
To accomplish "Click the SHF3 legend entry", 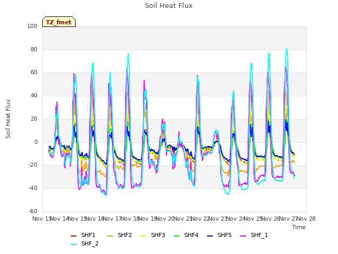I will coord(153,235).
